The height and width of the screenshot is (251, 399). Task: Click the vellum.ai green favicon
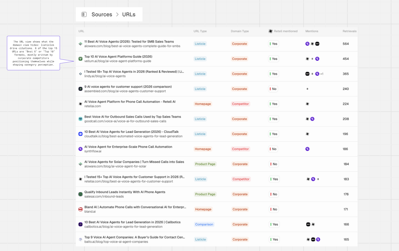[x=80, y=59]
